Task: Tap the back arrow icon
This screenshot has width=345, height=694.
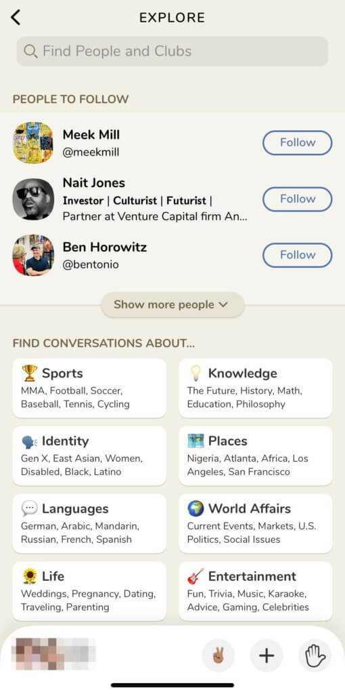Action: click(x=16, y=17)
